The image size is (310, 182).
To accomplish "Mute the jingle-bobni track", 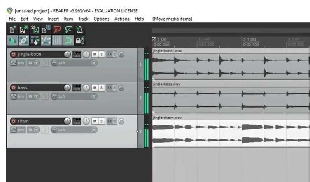I will (x=95, y=54).
